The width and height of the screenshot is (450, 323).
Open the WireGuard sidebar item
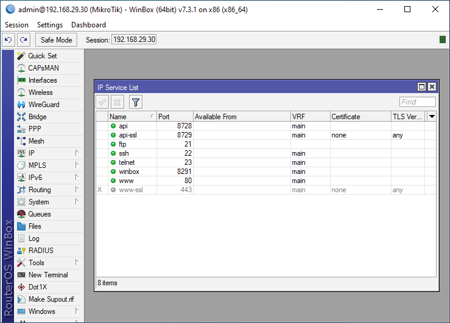(49, 105)
